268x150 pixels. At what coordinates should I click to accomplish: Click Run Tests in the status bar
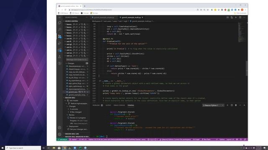(206, 140)
